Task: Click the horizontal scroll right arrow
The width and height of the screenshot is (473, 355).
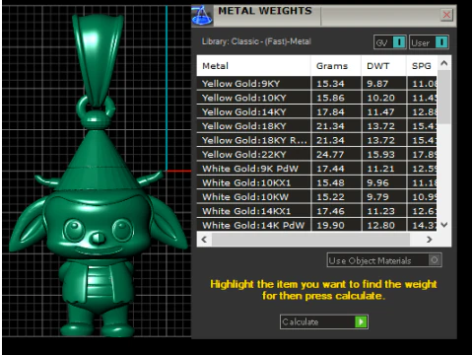Action: pos(429,240)
